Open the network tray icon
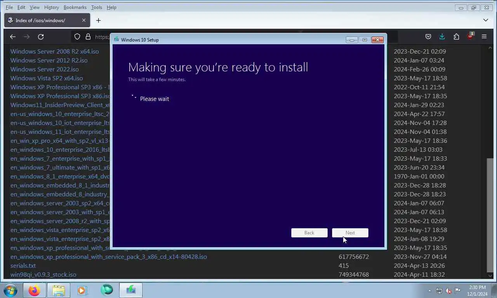497x298 pixels. coord(439,291)
